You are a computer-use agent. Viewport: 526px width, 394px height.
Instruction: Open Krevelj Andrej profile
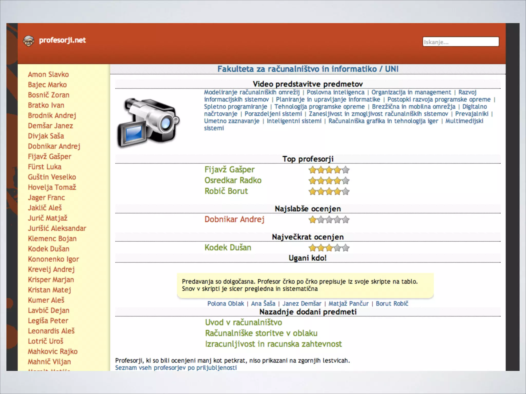51,269
